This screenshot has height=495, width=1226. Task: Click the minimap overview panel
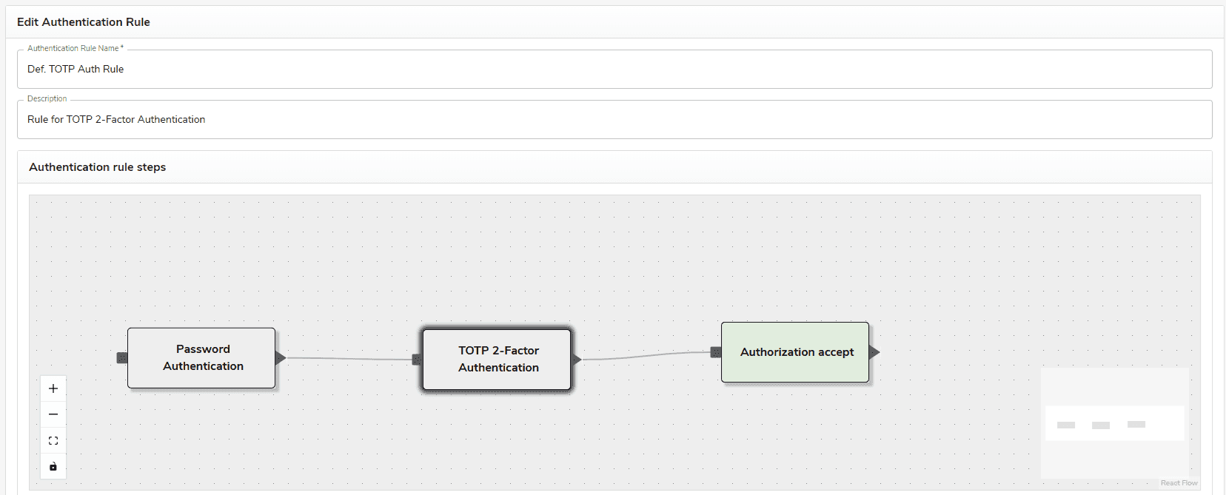[1114, 423]
